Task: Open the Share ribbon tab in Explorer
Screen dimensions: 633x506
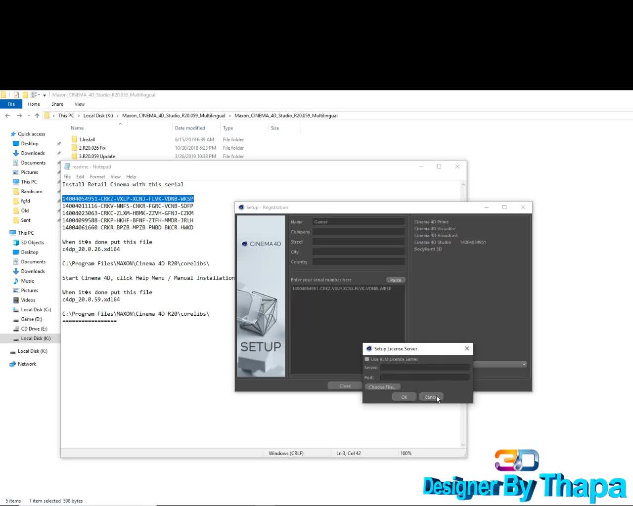Action: pyautogui.click(x=57, y=104)
